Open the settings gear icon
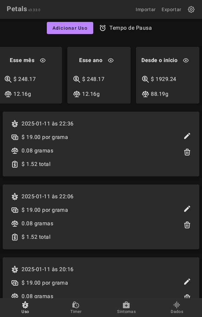Screen dimensions: 202x317 [x=191, y=9]
